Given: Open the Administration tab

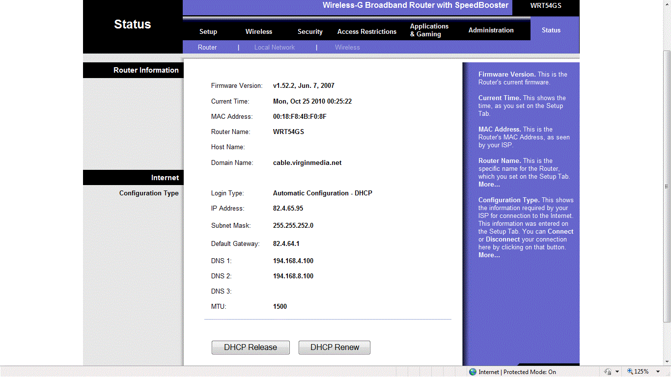Looking at the screenshot, I should click(491, 29).
